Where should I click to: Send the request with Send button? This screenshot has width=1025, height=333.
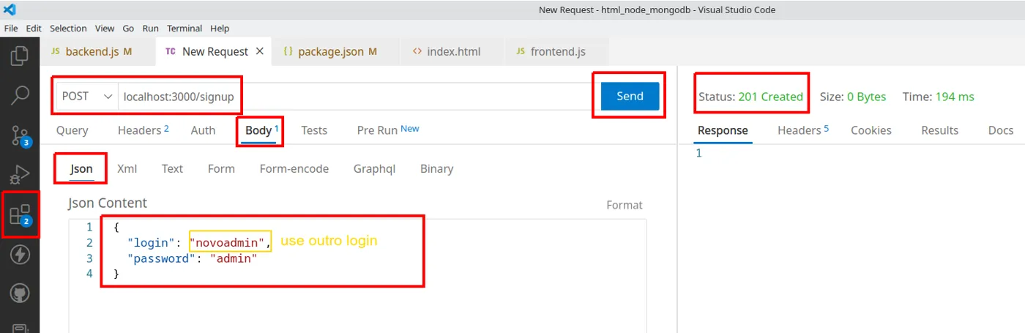coord(630,96)
